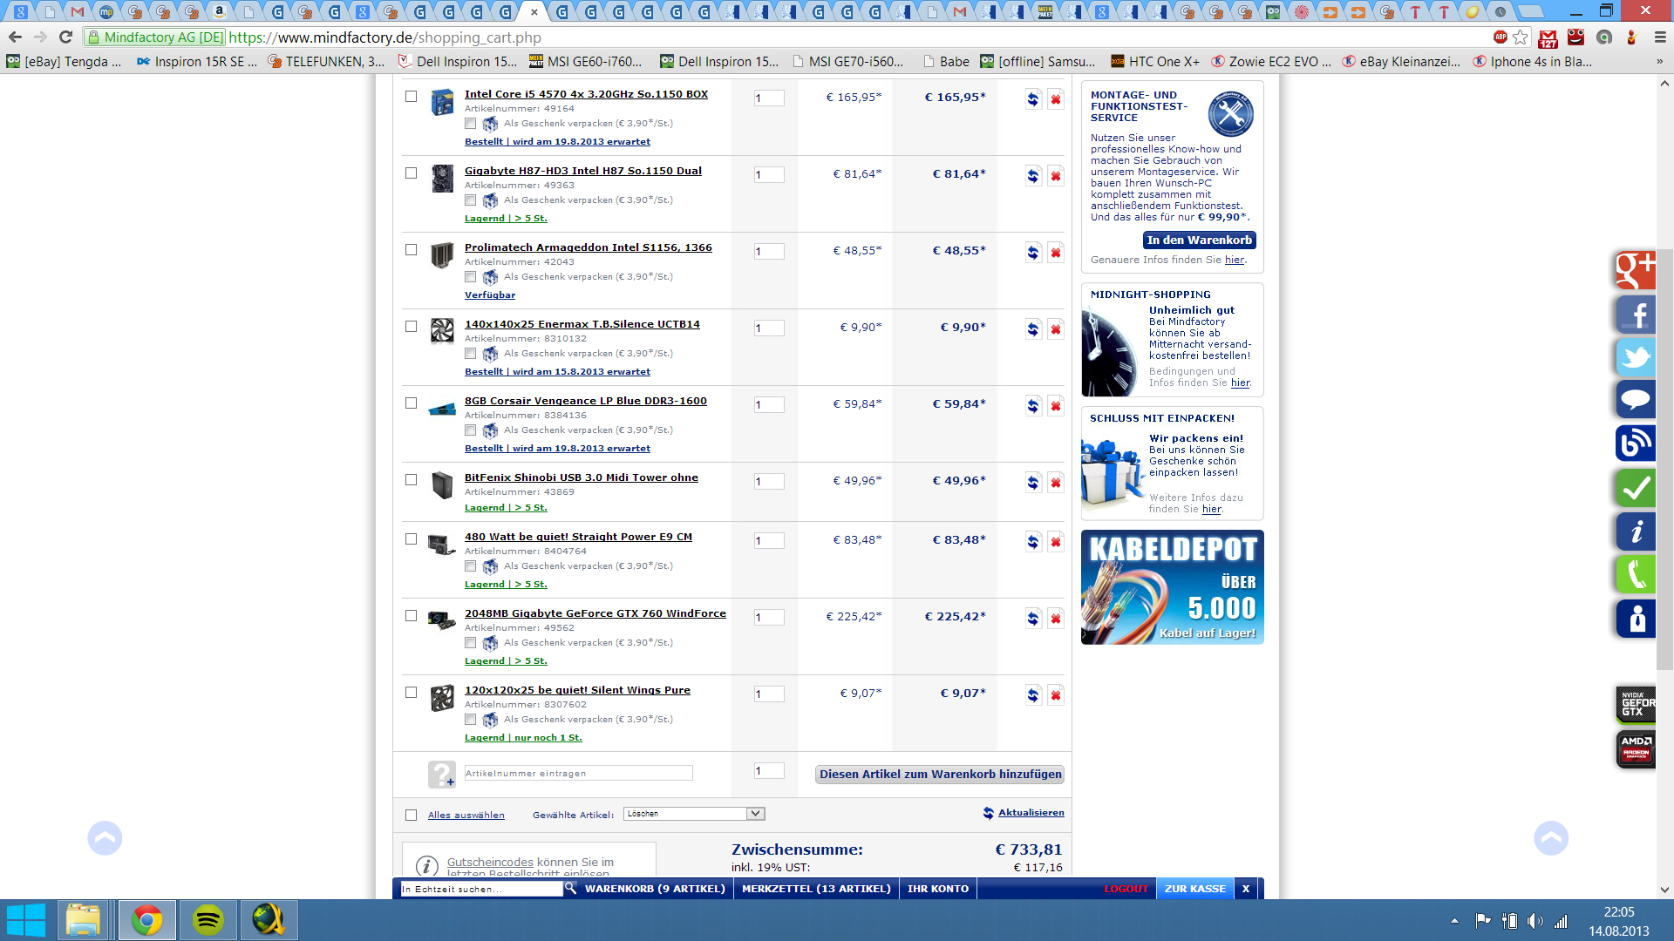
Task: Click in the Artikelnummer eintragen field
Action: point(578,774)
